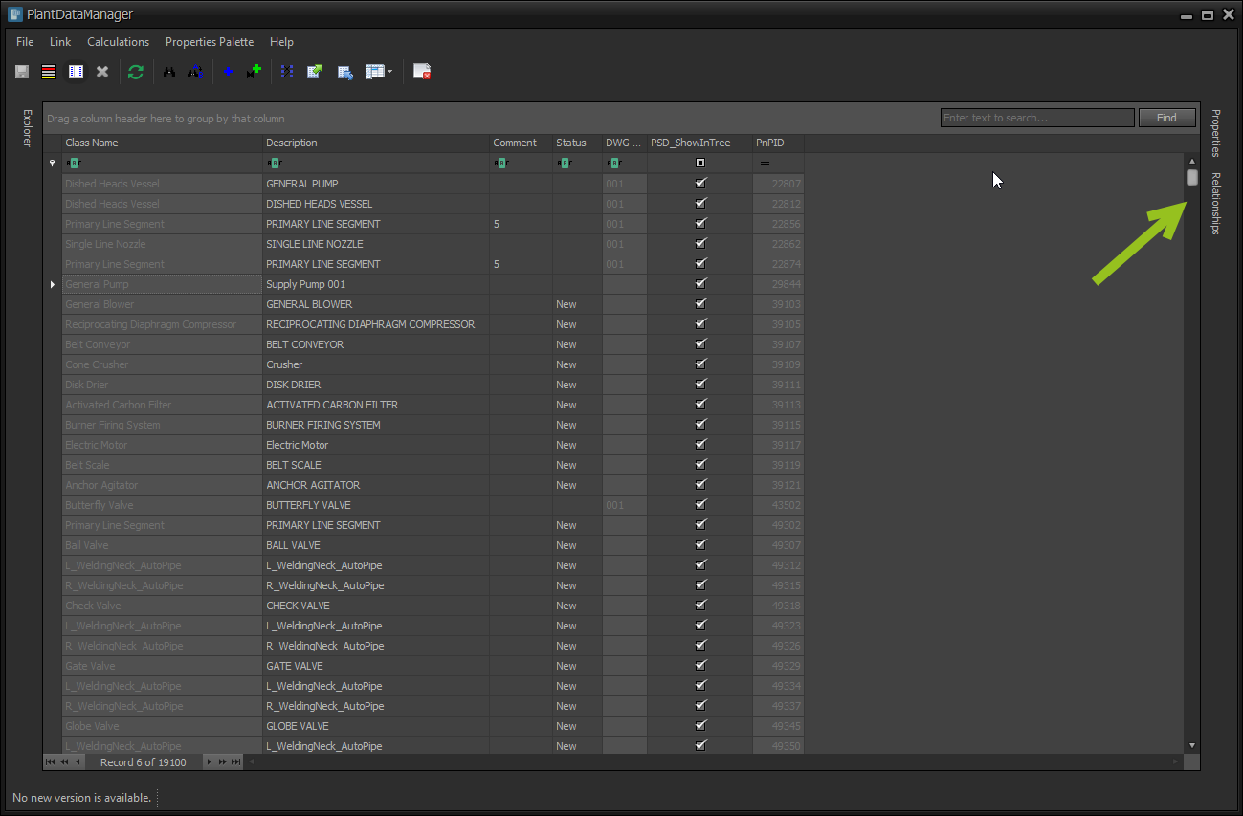This screenshot has width=1243, height=816.
Task: Open Find using the binoculars icon
Action: tap(169, 72)
